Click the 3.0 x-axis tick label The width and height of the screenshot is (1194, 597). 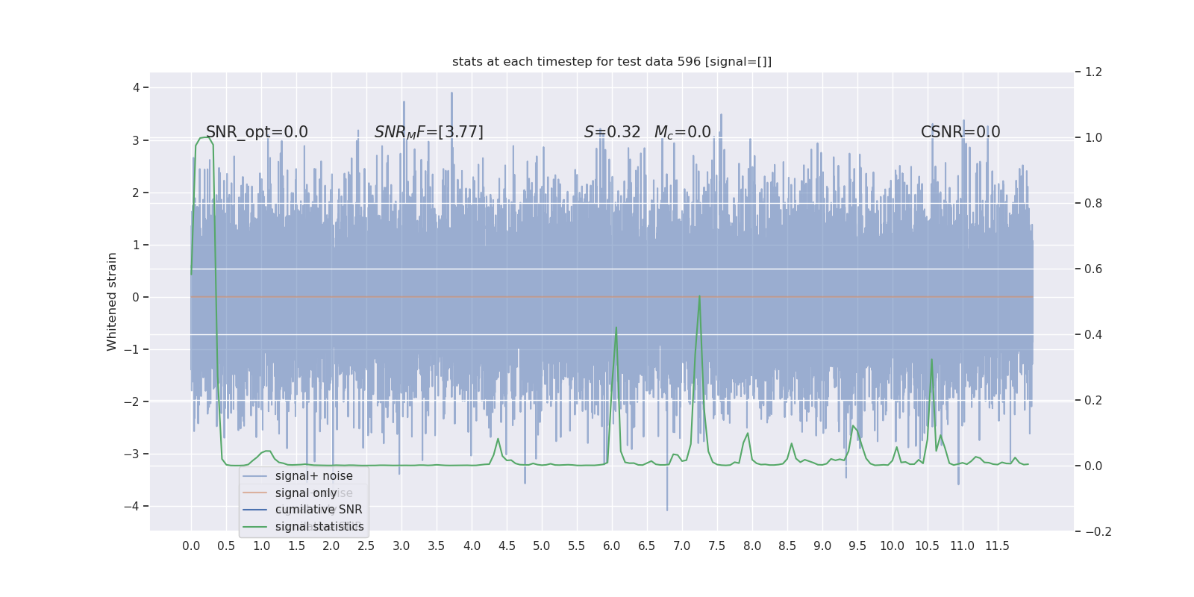pyautogui.click(x=401, y=546)
